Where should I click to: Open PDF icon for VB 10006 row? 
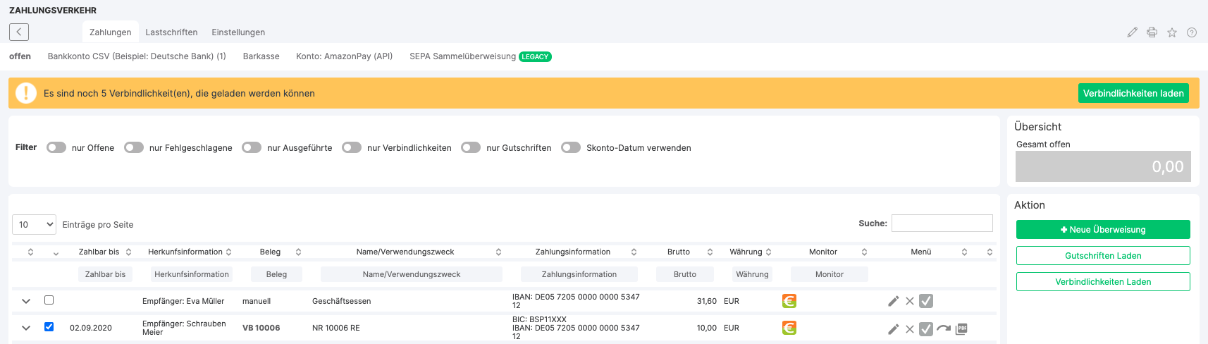(x=962, y=328)
